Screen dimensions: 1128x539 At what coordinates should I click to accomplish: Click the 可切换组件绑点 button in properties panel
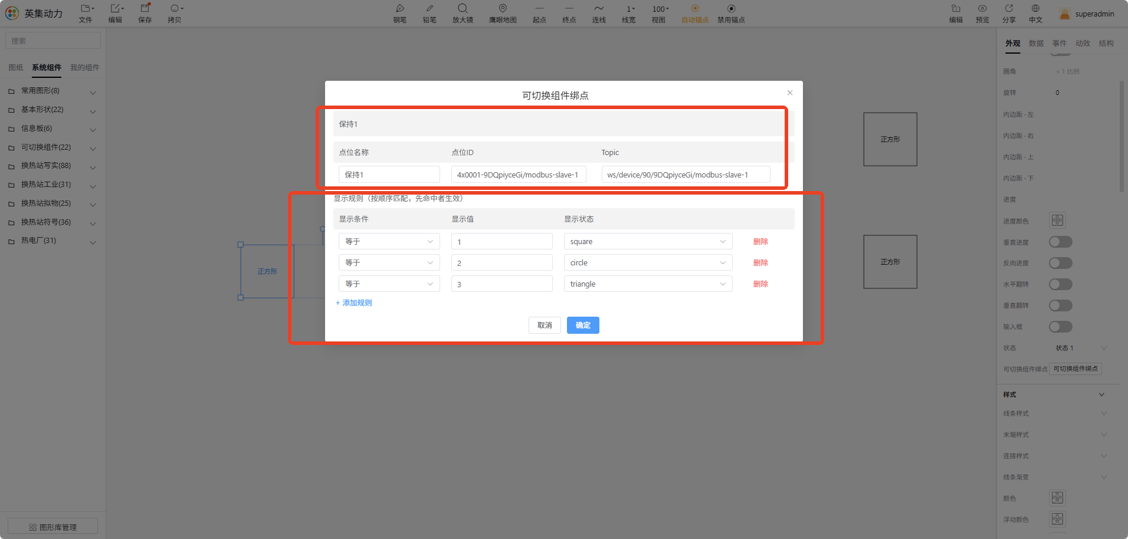(1075, 369)
